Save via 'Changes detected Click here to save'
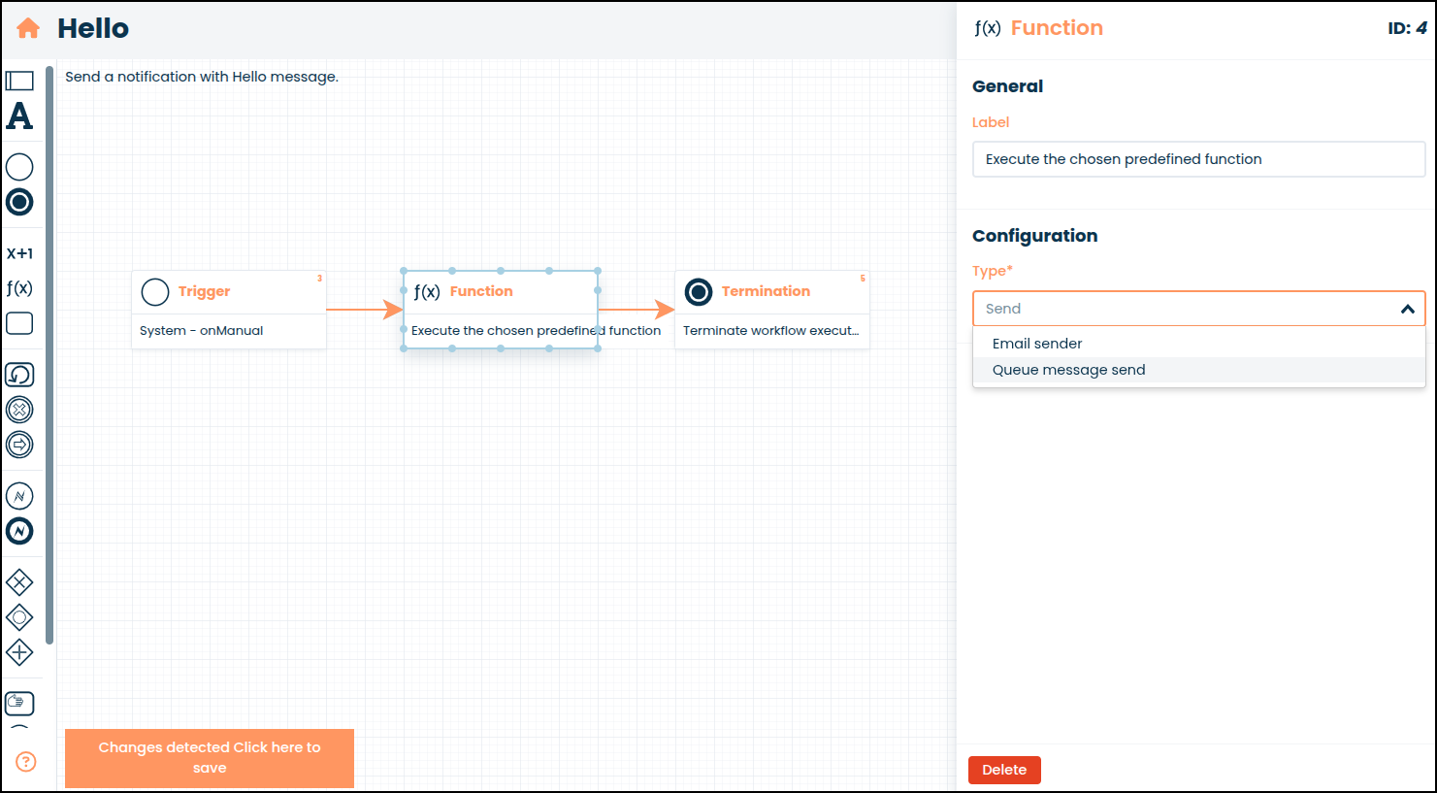 [x=210, y=758]
